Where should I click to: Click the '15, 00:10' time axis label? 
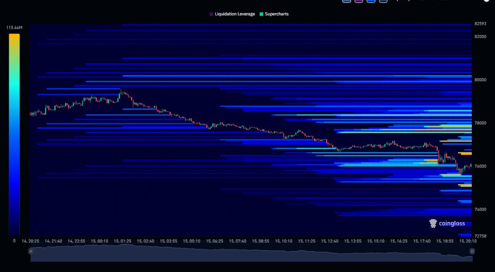[x=99, y=241]
